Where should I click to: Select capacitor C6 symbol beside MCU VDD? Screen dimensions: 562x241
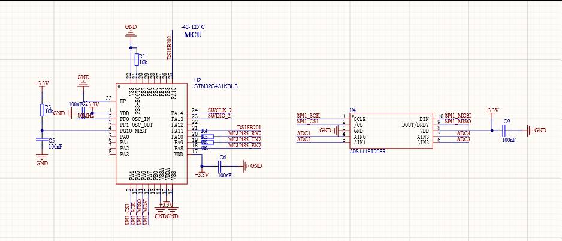coord(220,166)
